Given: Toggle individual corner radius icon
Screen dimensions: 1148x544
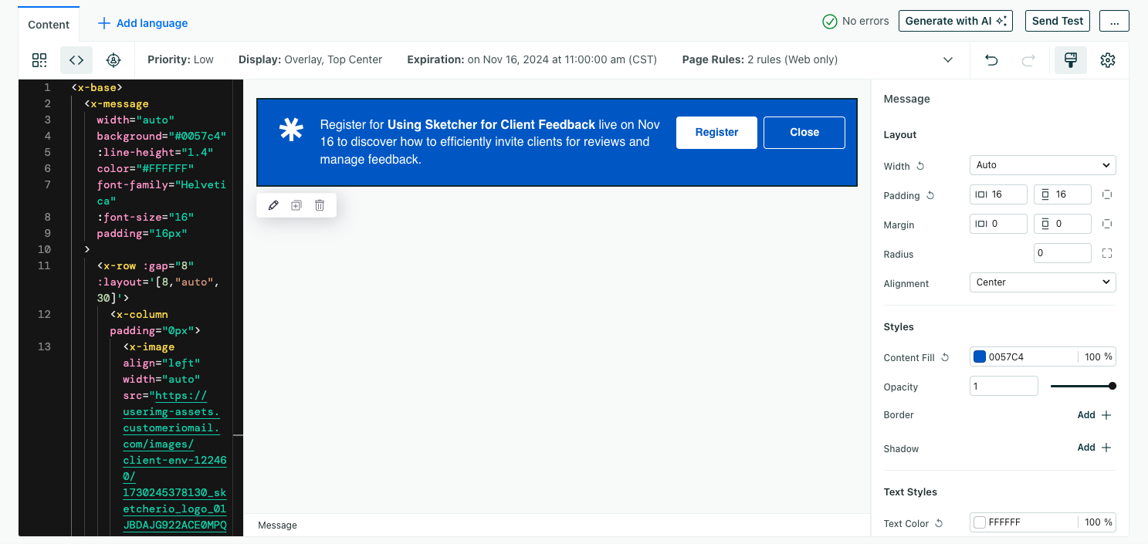Looking at the screenshot, I should [x=1106, y=253].
